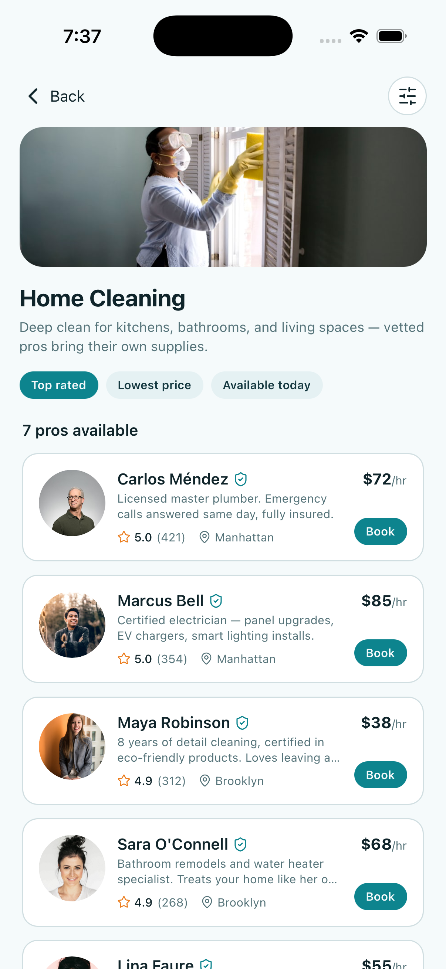Tap the Wi-Fi status icon
This screenshot has width=446, height=969.
coord(359,36)
